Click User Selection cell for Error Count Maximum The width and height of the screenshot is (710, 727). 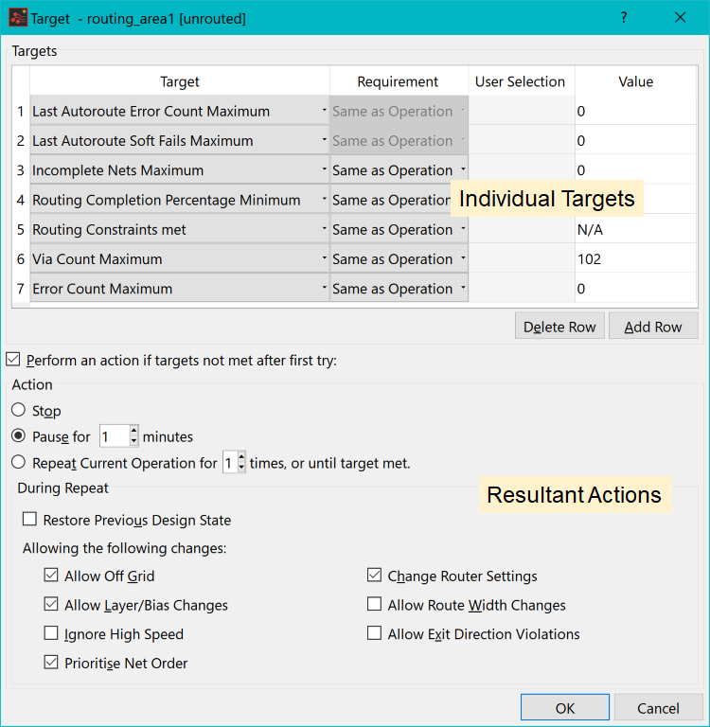tap(522, 289)
